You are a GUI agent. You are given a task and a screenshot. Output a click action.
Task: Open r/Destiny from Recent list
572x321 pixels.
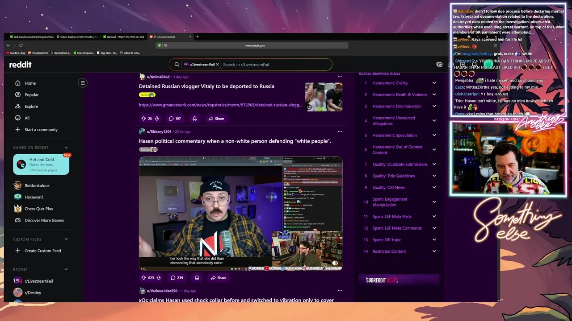(x=33, y=292)
